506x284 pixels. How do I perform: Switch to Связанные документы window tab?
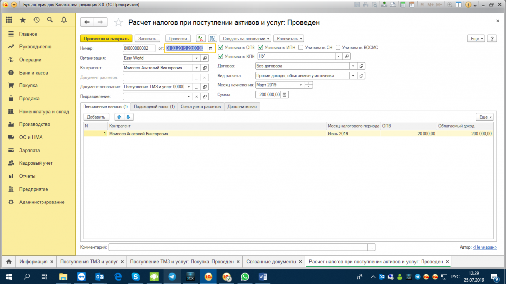tap(271, 262)
